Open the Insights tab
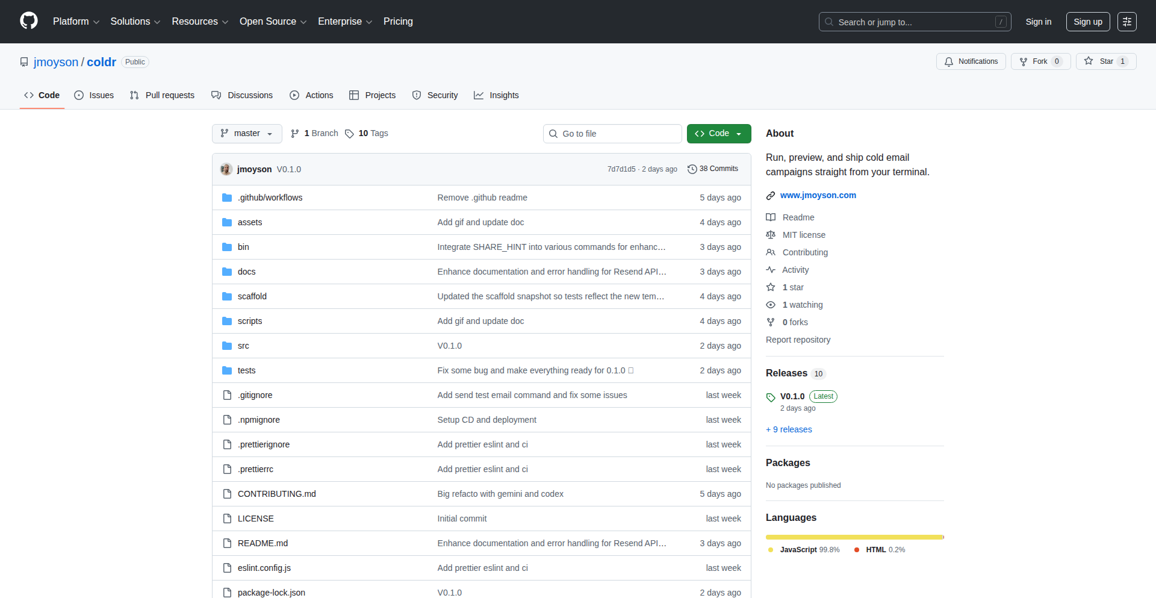The height and width of the screenshot is (598, 1156). (x=496, y=95)
